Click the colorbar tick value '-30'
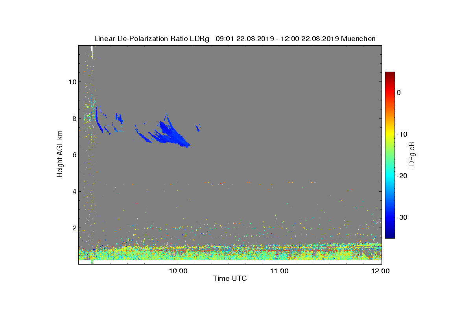 click(x=402, y=218)
